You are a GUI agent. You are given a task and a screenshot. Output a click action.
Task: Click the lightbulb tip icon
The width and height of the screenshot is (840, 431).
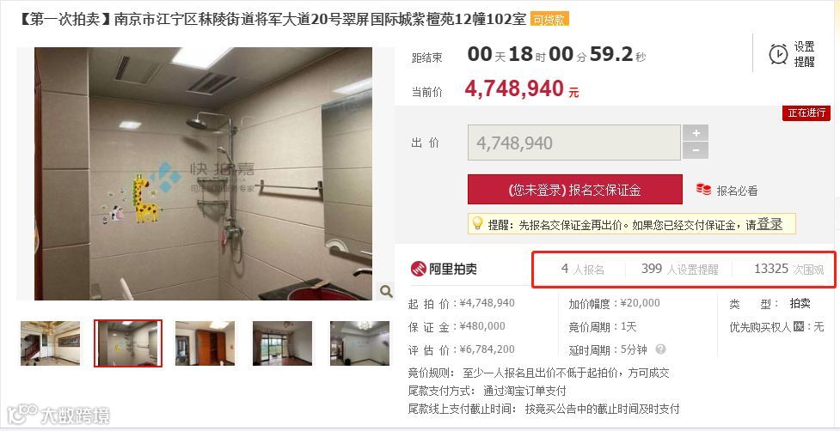[x=477, y=224]
